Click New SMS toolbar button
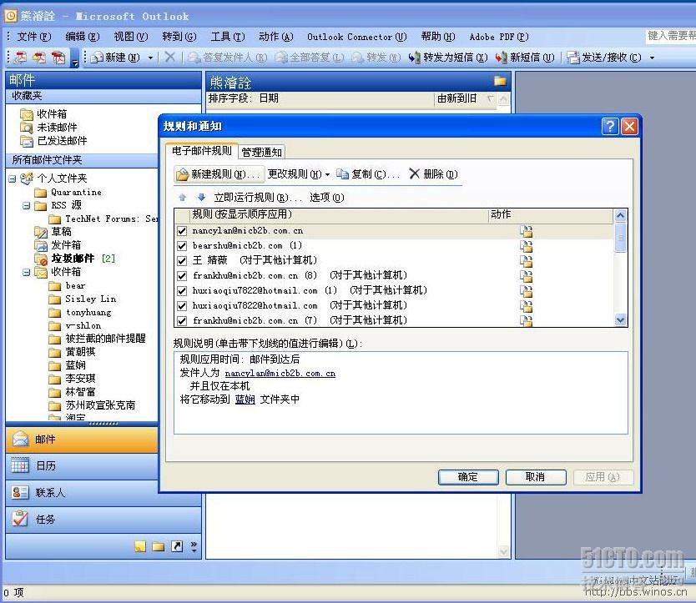696x603 pixels. [525, 58]
